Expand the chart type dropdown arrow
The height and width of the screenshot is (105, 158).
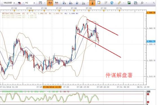click(x=45, y=3)
